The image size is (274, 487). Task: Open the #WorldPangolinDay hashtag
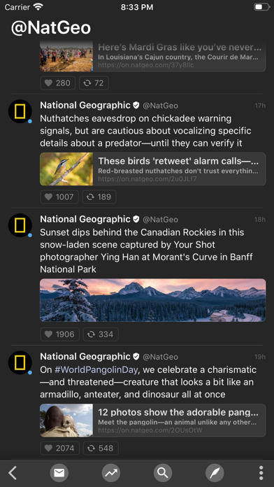pyautogui.click(x=96, y=370)
